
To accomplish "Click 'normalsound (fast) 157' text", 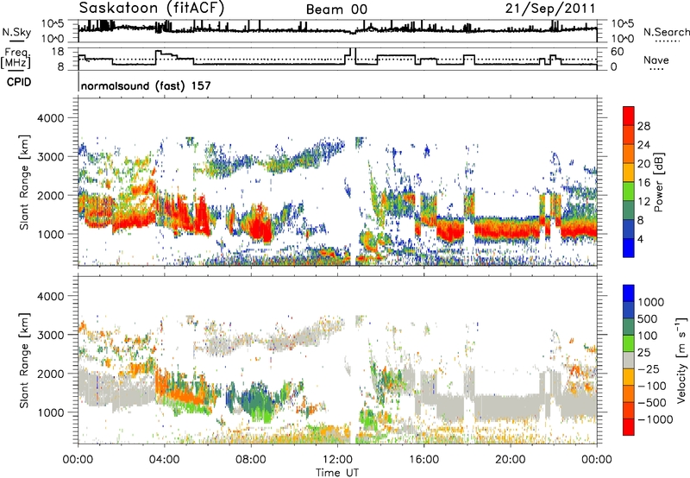I will coord(146,85).
